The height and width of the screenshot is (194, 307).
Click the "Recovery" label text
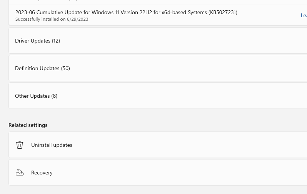(x=42, y=173)
